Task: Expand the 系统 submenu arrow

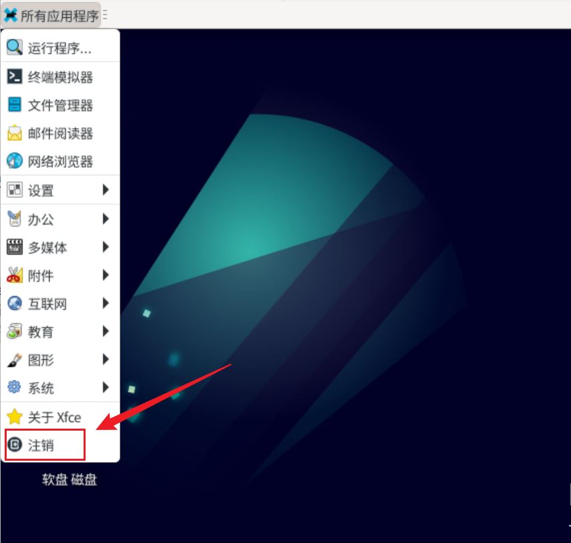Action: (x=106, y=387)
